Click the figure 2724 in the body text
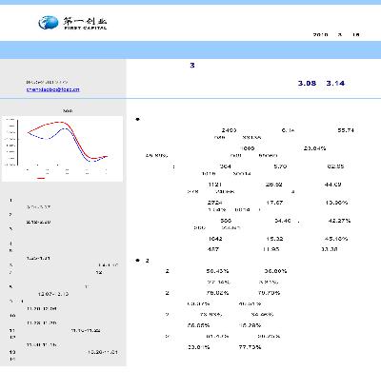This screenshot has height=390, width=381. tap(214, 203)
